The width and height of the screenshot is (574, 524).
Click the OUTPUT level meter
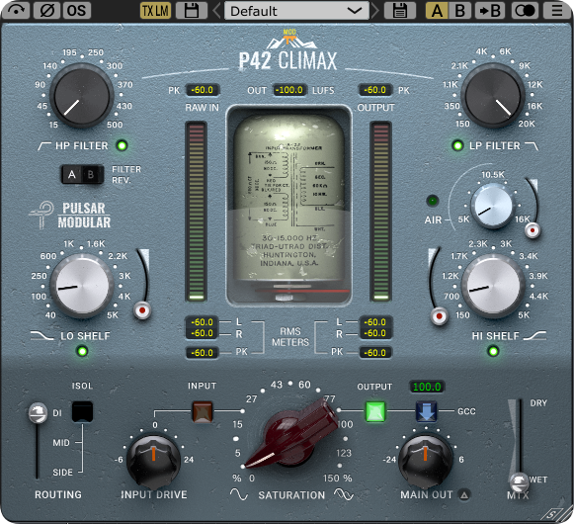[x=381, y=212]
